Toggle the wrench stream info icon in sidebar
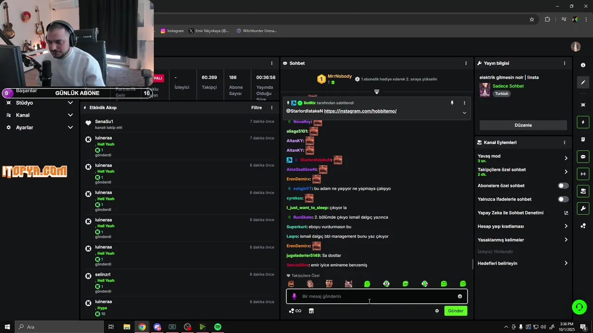The width and height of the screenshot is (593, 333). (x=583, y=208)
